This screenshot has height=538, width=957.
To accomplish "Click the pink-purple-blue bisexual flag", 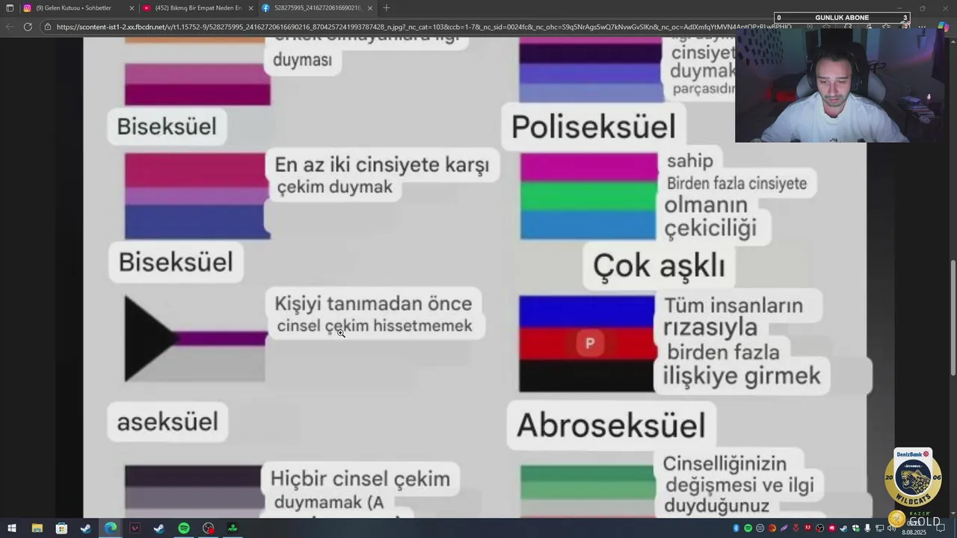I will tap(197, 196).
